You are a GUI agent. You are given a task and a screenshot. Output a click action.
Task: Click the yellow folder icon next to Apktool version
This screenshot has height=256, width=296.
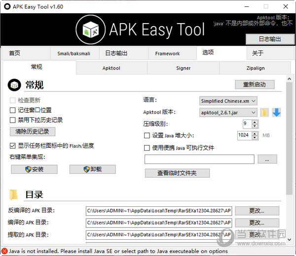tap(264, 112)
